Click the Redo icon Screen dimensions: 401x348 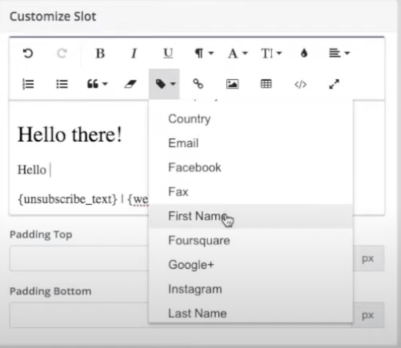coord(61,54)
